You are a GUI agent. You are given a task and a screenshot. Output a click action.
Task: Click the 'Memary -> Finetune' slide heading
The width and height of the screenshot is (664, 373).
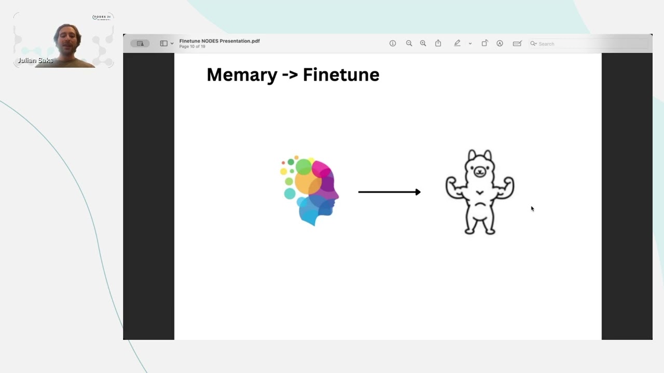coord(293,75)
